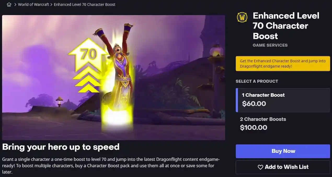Select the 2 Character Boosts product option

[x=283, y=124]
